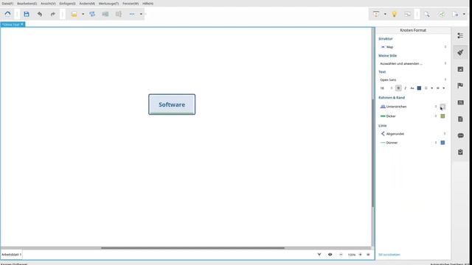Pick the dark blue text color swatch

[x=419, y=88]
